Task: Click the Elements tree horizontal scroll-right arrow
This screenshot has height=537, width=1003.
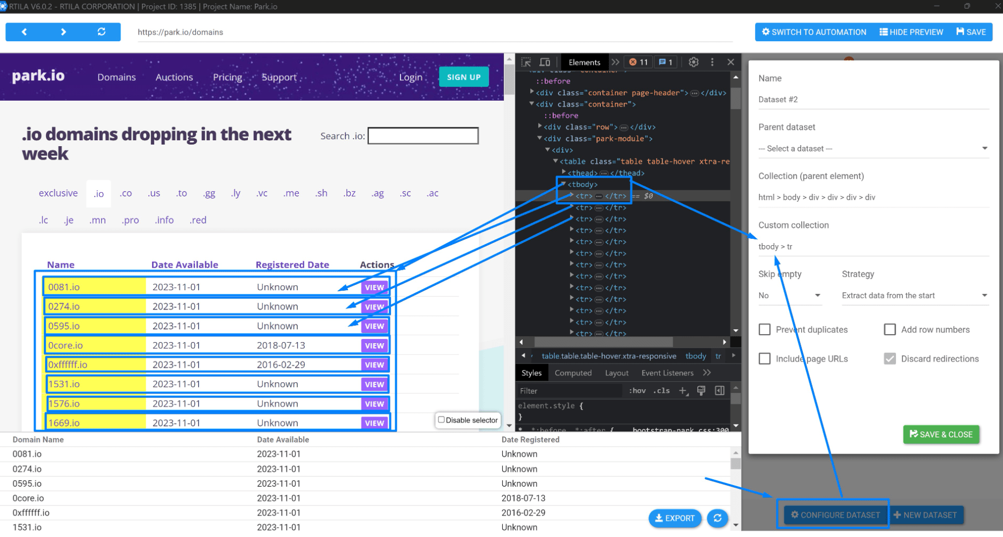Action: [725, 342]
